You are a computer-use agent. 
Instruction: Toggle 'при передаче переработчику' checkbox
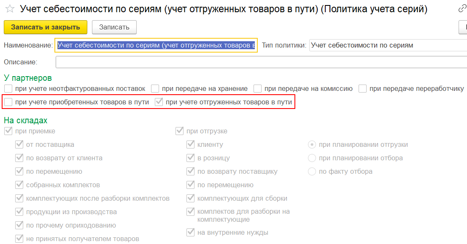[363, 89]
